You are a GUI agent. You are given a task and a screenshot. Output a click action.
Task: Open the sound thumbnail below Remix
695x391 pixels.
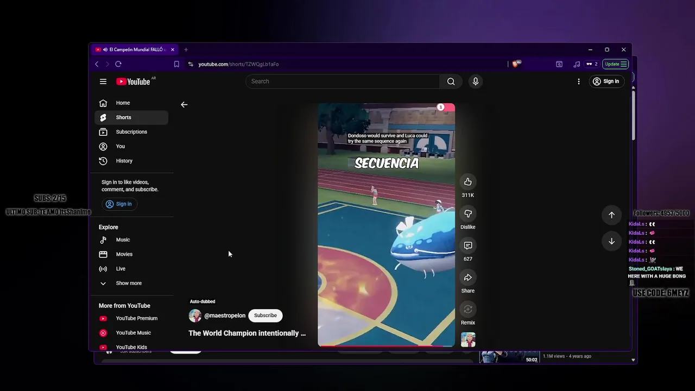[468, 339]
